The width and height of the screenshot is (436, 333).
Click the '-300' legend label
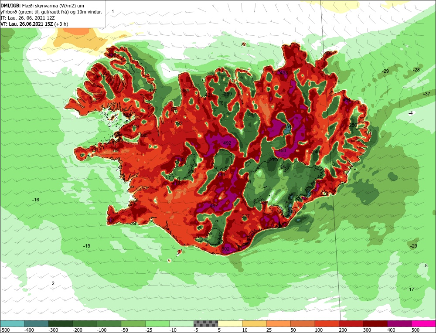[x=53, y=330]
